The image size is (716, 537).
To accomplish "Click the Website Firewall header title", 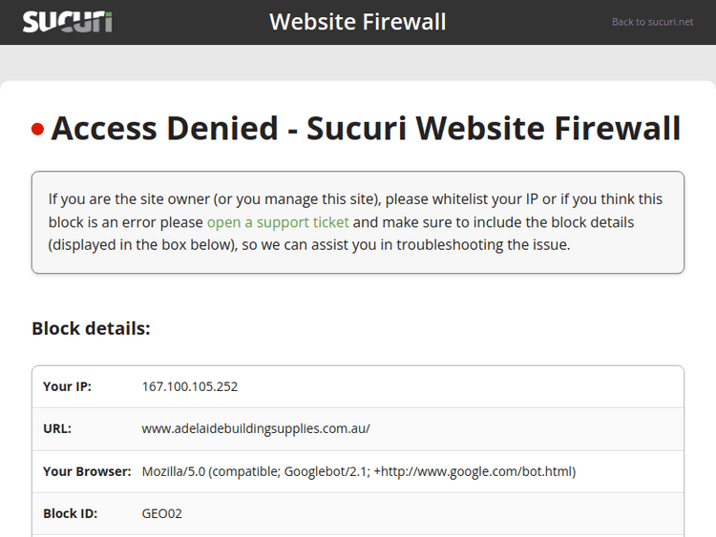I will (357, 22).
